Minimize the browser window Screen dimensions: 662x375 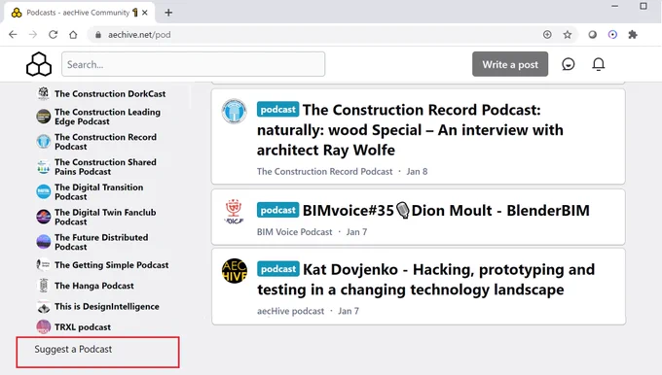tap(614, 7)
